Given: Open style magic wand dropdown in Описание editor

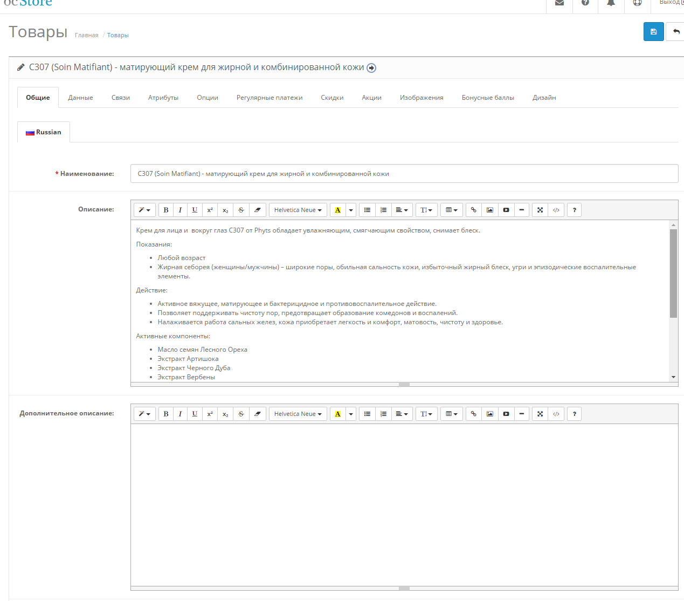Looking at the screenshot, I should [x=144, y=210].
